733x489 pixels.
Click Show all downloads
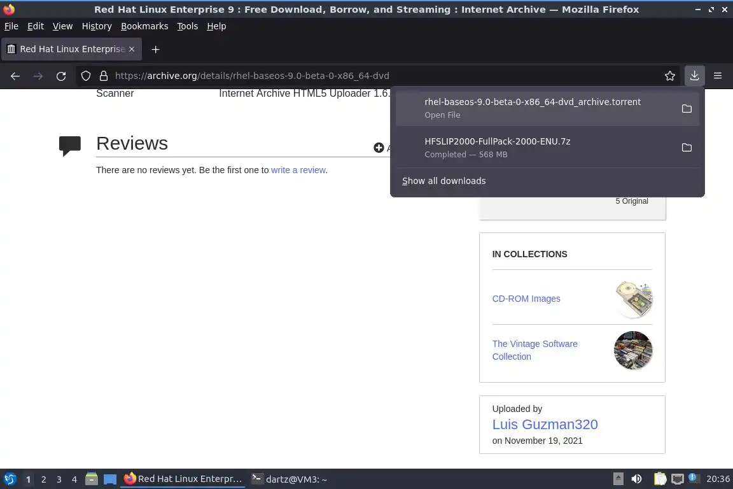pyautogui.click(x=443, y=181)
